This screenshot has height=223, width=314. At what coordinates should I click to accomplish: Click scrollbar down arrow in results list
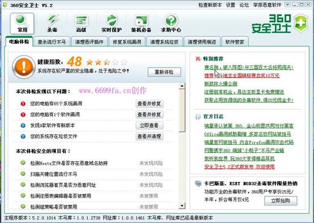[182, 205]
